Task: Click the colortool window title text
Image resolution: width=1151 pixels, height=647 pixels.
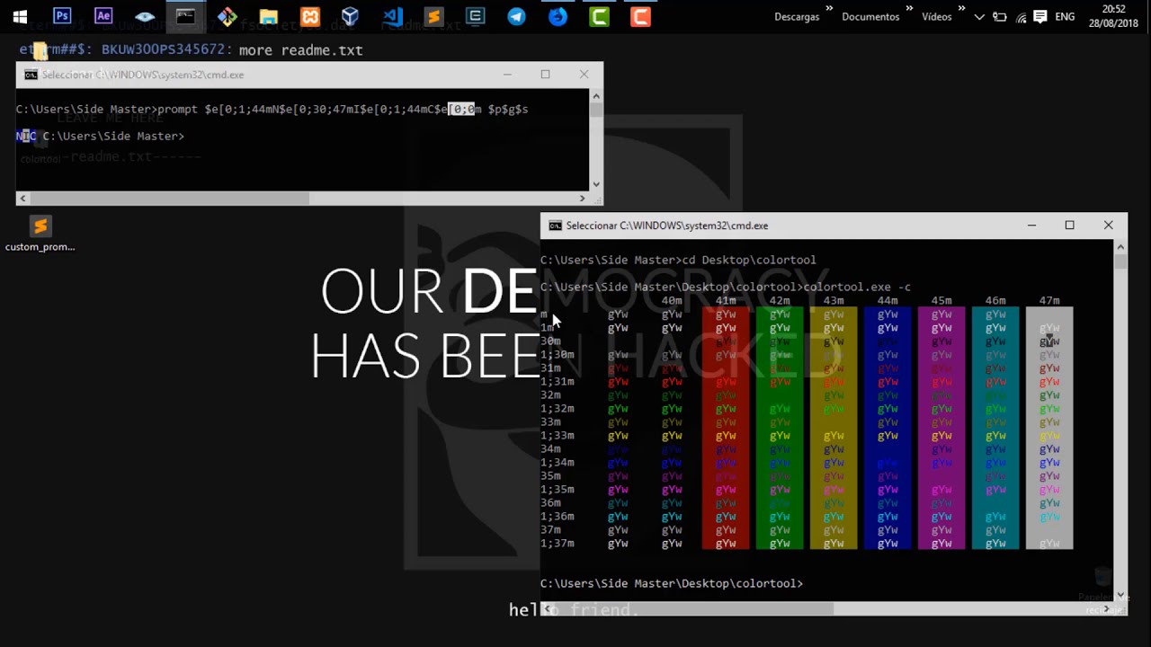Action: tap(667, 226)
